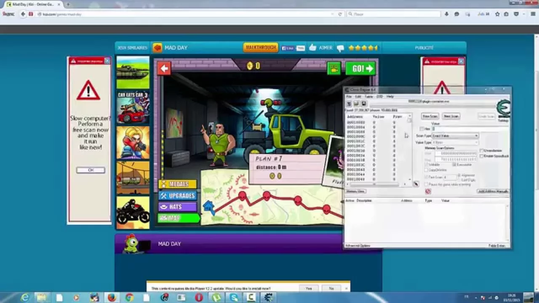Click the Firefox reload icon
The image size is (539, 303).
(340, 14)
